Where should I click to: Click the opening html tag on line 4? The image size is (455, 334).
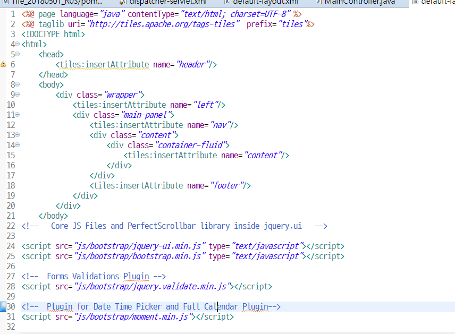pyautogui.click(x=34, y=45)
